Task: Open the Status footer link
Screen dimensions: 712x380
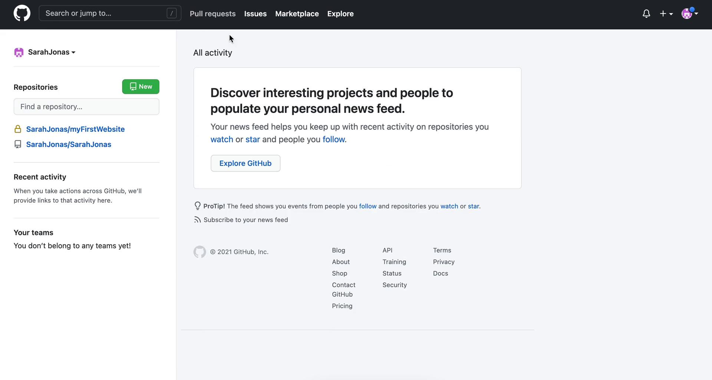Action: coord(392,273)
